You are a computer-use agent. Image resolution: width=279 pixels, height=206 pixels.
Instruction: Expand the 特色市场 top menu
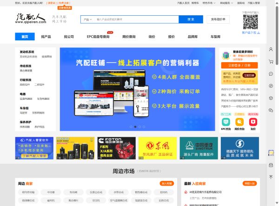pos(210,3)
